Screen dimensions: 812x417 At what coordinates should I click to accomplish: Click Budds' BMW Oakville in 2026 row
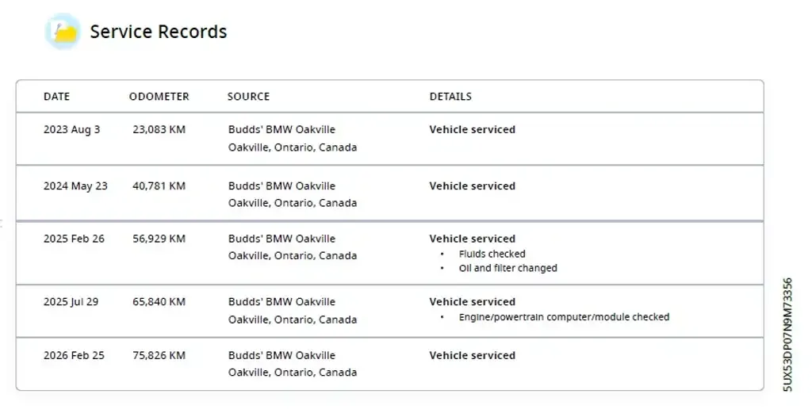coord(282,355)
